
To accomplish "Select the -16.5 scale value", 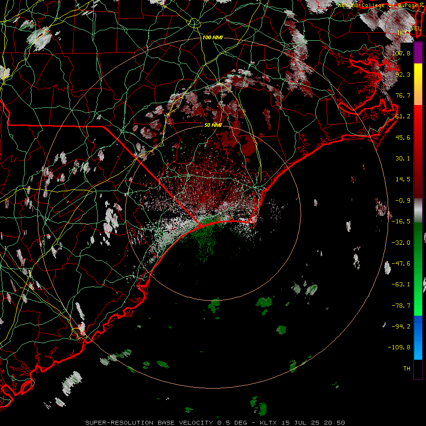I will pyautogui.click(x=401, y=222).
